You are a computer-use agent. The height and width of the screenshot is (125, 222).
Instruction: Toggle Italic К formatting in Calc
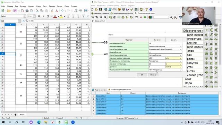[43, 16]
